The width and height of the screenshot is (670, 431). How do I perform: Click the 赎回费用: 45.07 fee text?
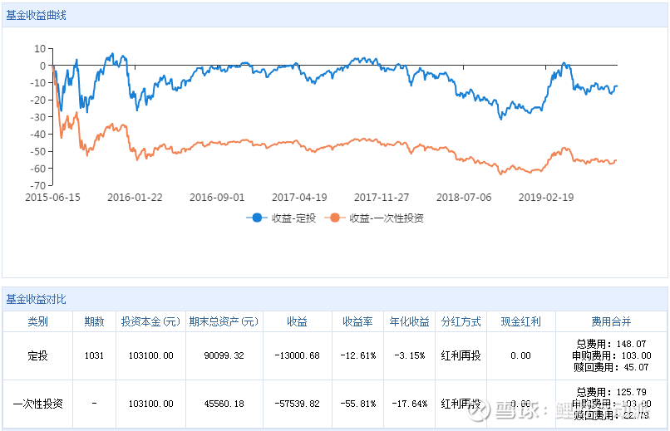tap(611, 367)
